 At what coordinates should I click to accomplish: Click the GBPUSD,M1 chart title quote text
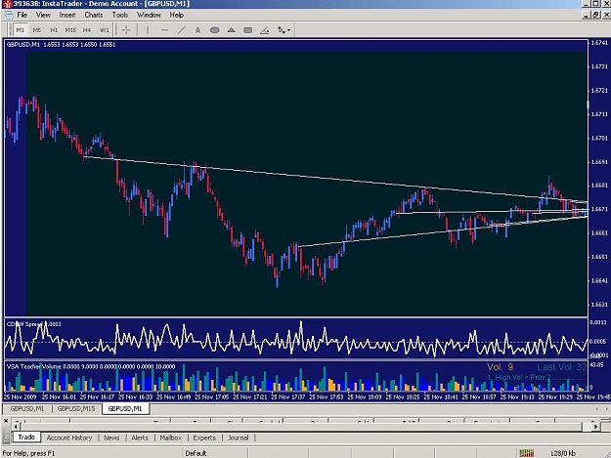pyautogui.click(x=61, y=45)
